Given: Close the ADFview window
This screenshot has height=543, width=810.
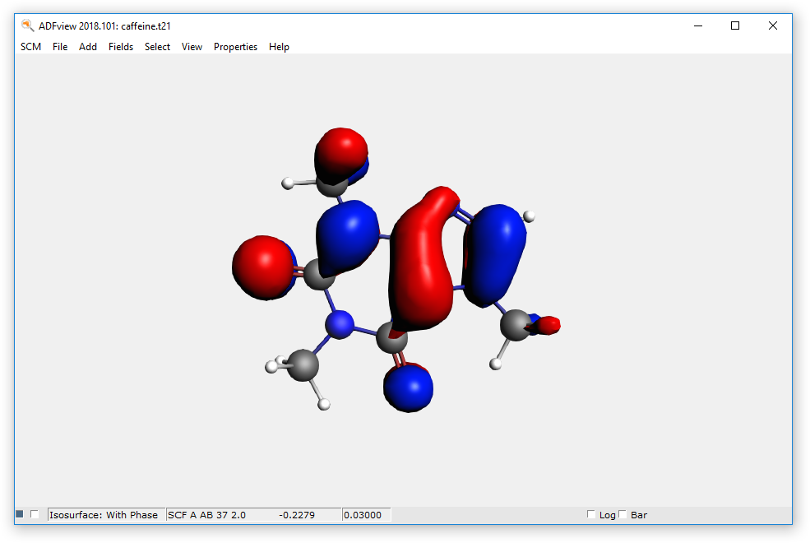Looking at the screenshot, I should pyautogui.click(x=773, y=26).
